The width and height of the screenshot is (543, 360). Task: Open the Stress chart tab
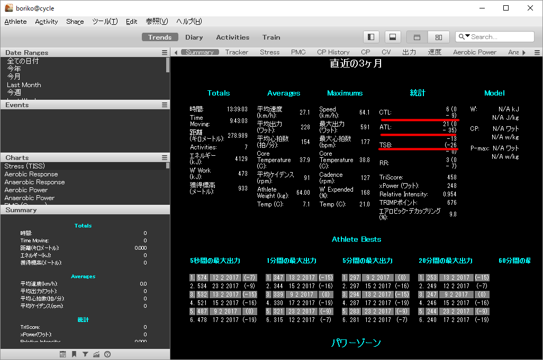coord(270,52)
